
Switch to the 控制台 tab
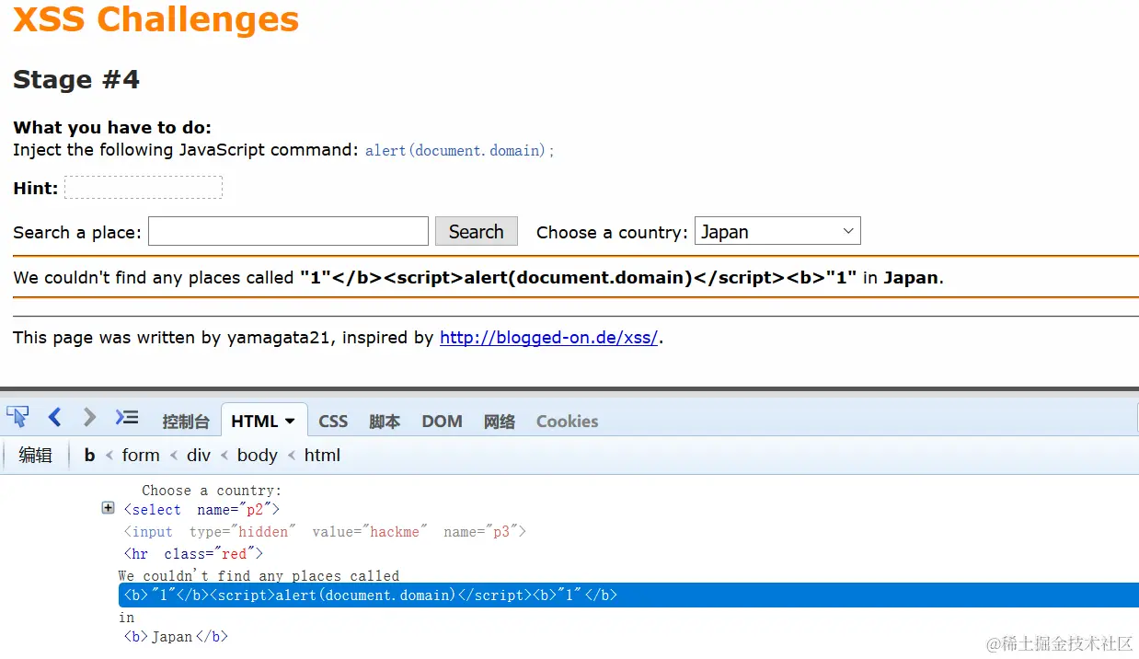coord(186,422)
